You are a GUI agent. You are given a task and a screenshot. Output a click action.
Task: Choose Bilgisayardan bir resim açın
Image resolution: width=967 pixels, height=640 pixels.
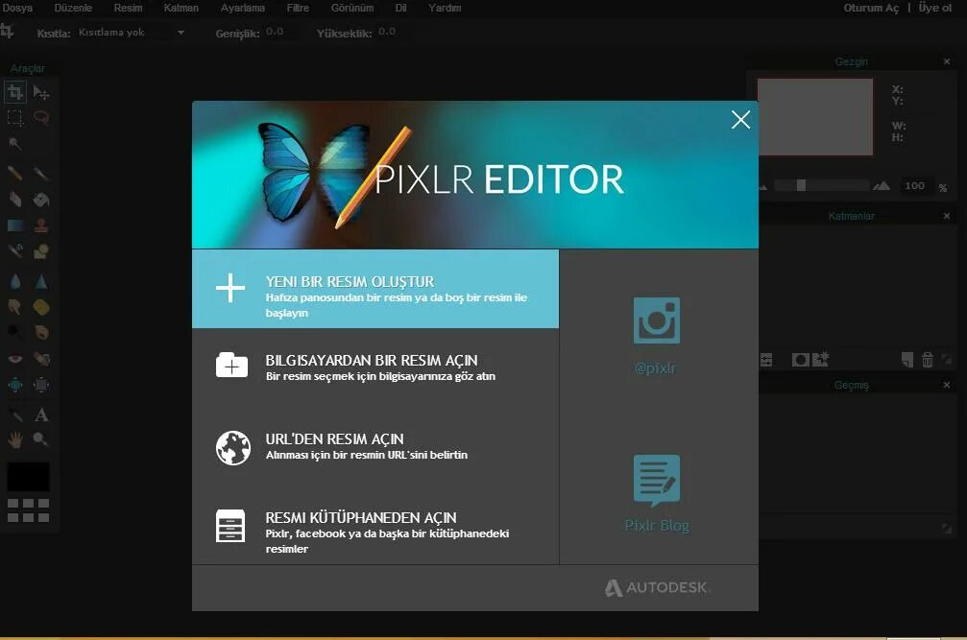[x=375, y=367]
